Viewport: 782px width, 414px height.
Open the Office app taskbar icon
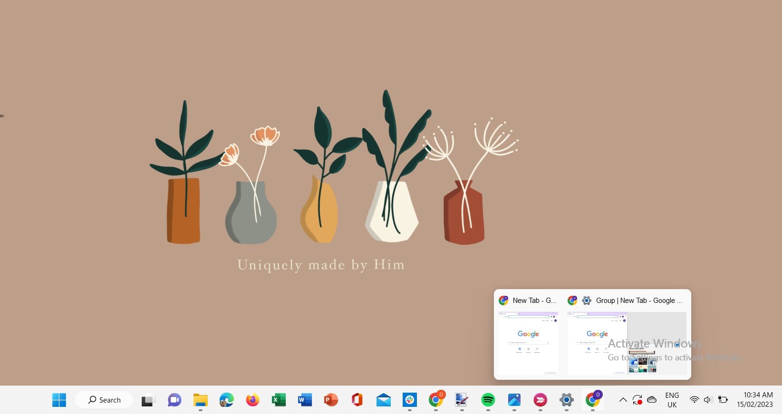[357, 400]
